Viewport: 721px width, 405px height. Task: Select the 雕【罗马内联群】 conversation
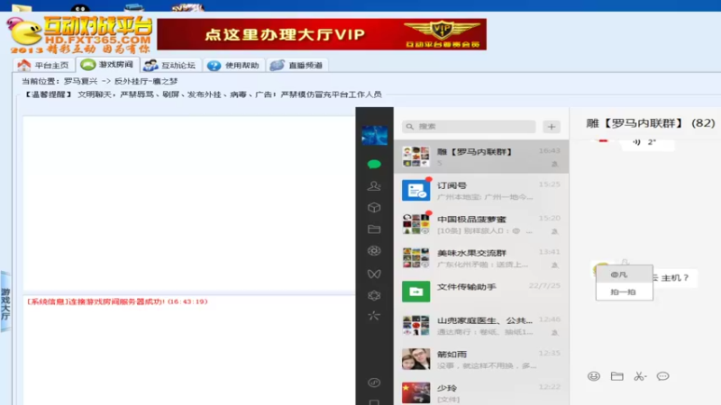tap(481, 157)
